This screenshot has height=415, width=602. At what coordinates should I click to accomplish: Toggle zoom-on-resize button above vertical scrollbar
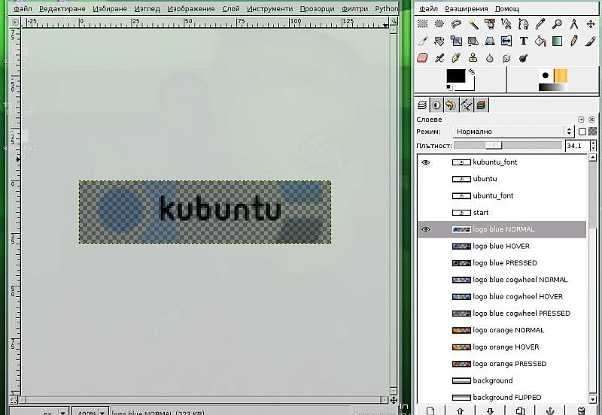tap(394, 23)
